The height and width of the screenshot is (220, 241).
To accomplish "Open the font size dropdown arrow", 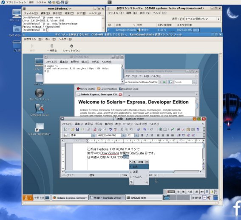I will [136, 135].
